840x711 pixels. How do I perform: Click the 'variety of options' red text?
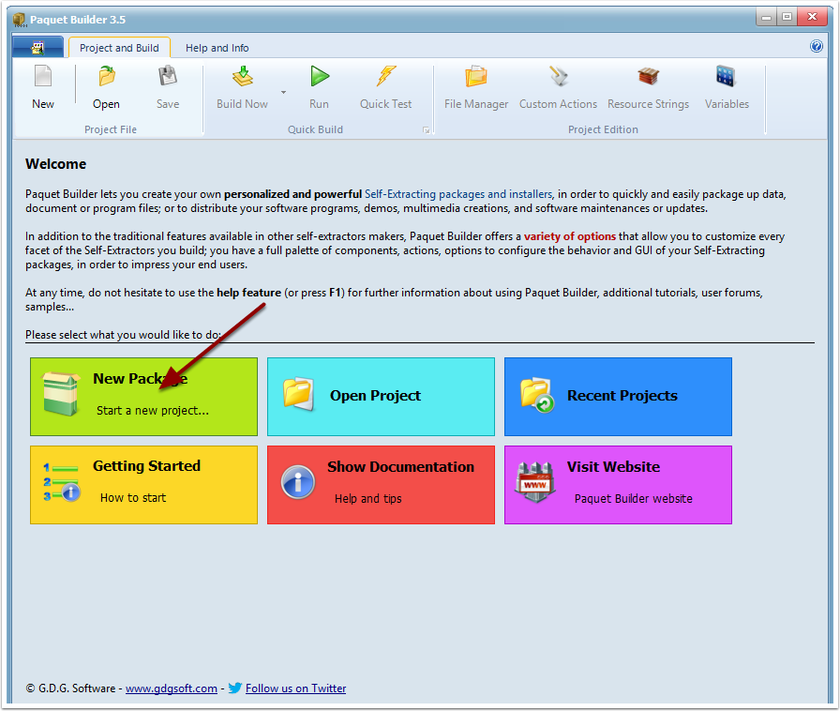[x=570, y=236]
